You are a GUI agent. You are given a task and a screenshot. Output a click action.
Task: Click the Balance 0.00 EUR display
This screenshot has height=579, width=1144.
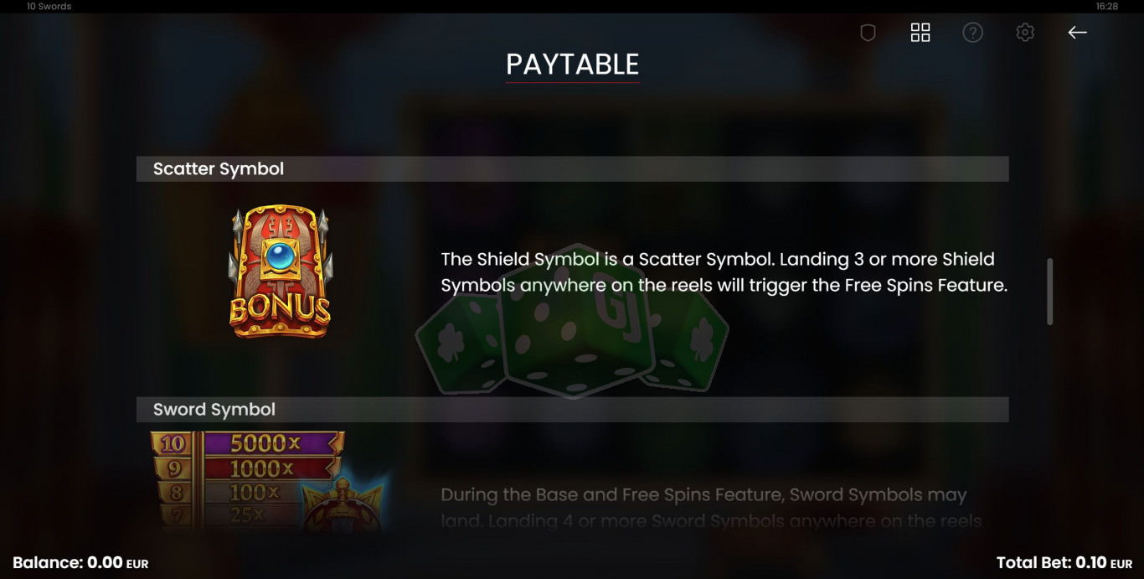[x=80, y=563]
